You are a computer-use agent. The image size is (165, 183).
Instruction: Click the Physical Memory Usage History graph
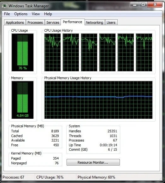[98, 100]
